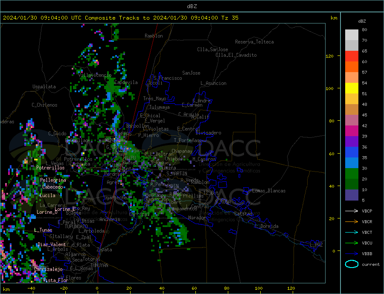The height and width of the screenshot is (294, 384).
Task: Click the S_MARTIN place label
Action: point(177,174)
